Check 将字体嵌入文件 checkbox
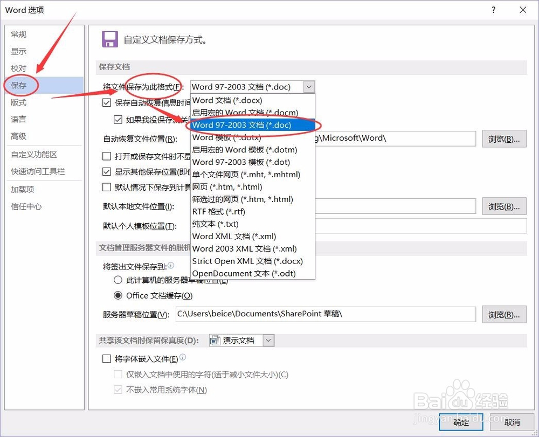This screenshot has width=539, height=437. coord(107,359)
